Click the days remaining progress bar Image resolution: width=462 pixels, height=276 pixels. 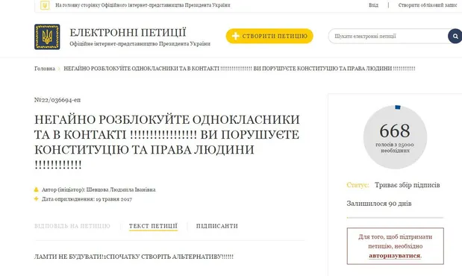[x=395, y=218]
